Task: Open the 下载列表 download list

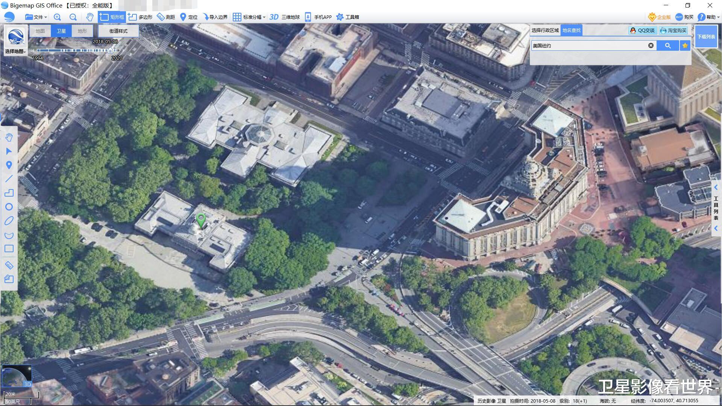Action: (706, 36)
